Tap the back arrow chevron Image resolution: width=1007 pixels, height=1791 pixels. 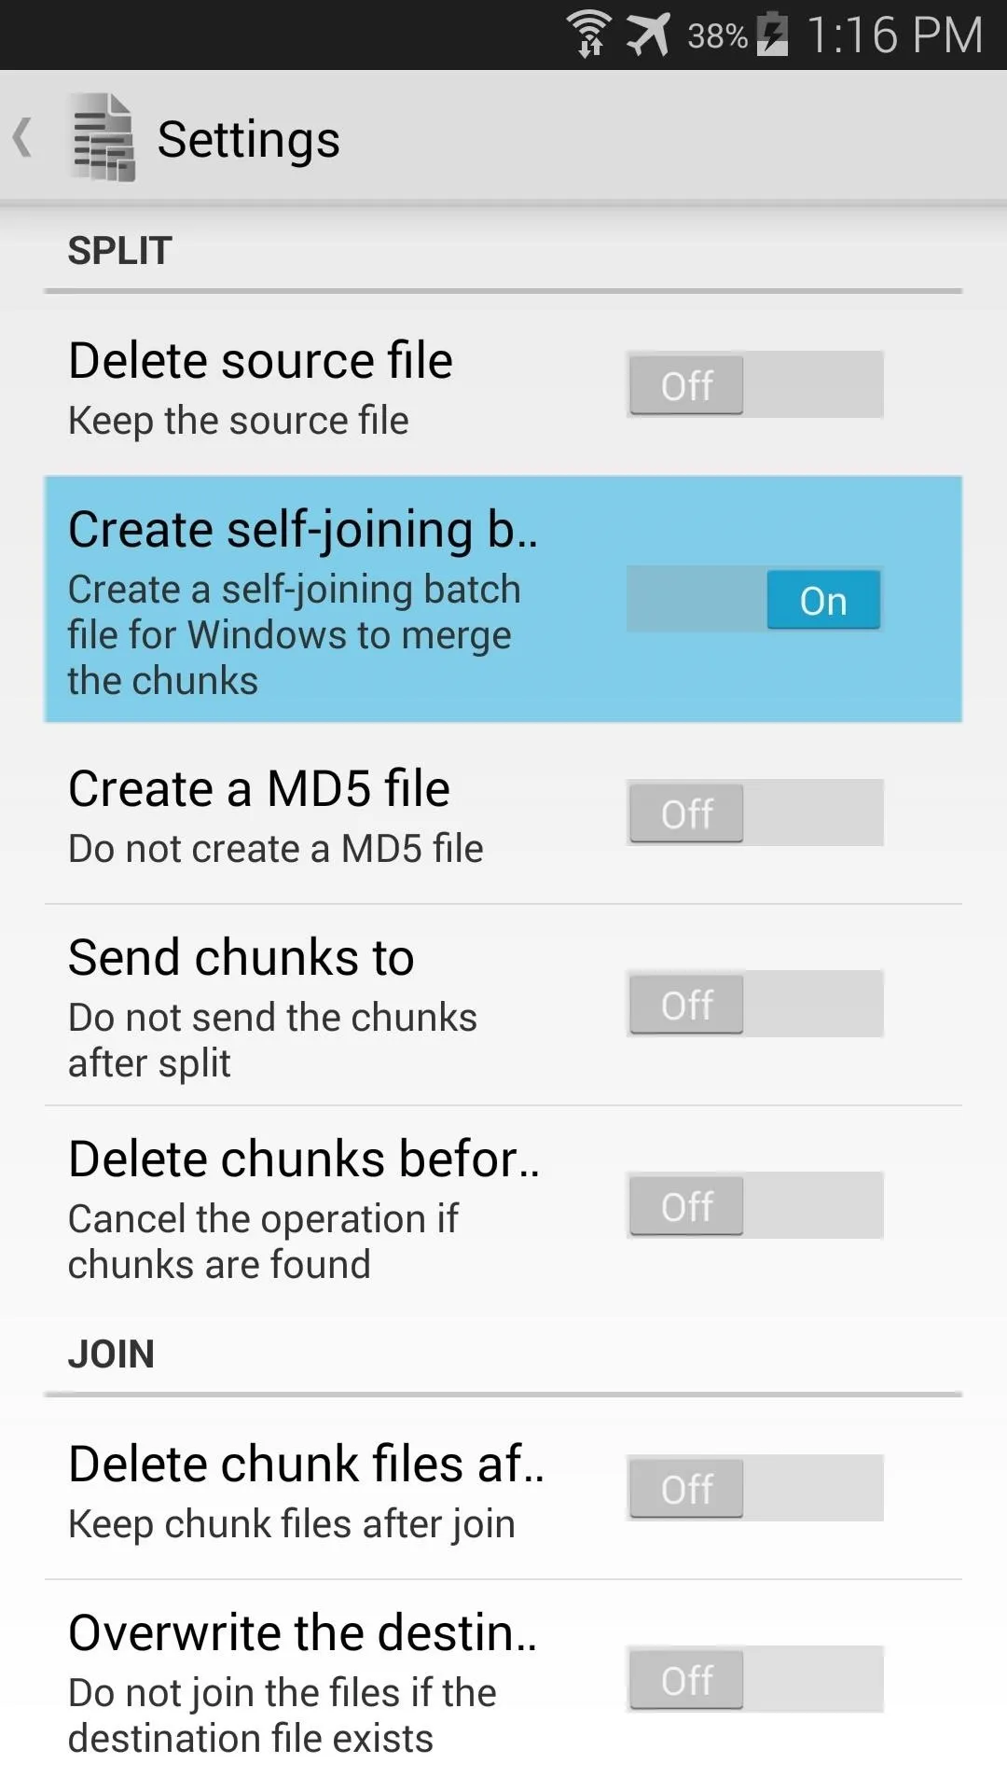23,137
